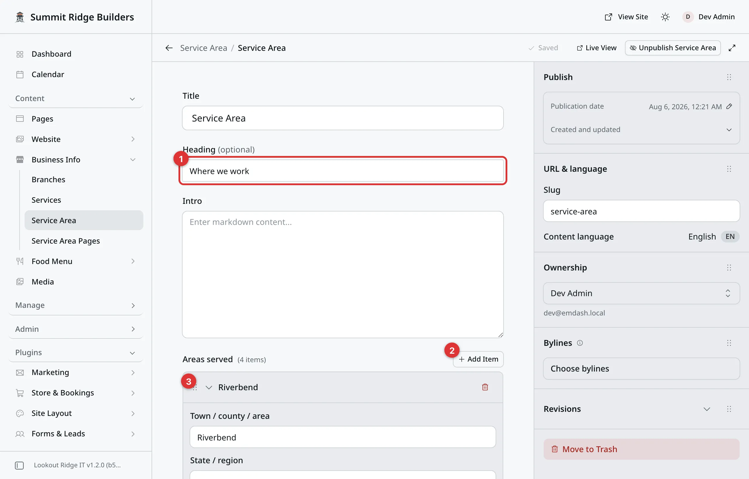Grab the URL & language panel drag handle
Viewport: 749px width, 479px height.
pos(729,169)
